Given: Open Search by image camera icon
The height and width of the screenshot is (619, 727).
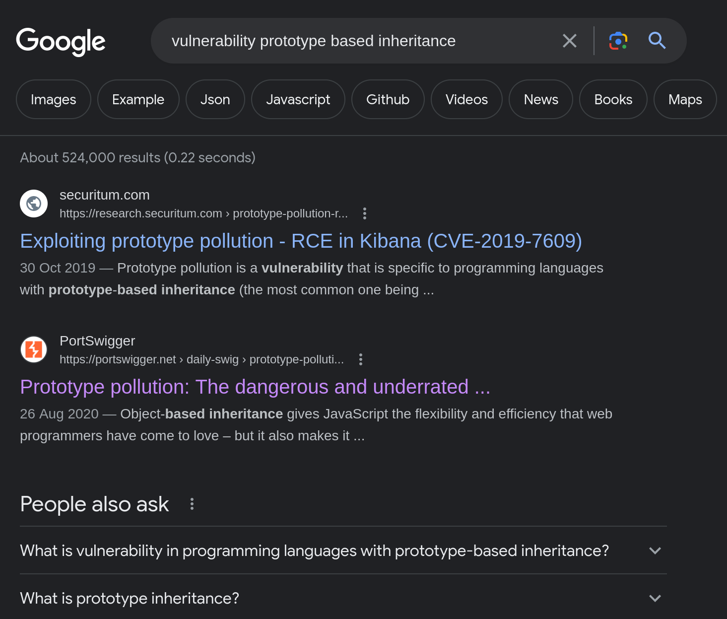Looking at the screenshot, I should point(618,41).
